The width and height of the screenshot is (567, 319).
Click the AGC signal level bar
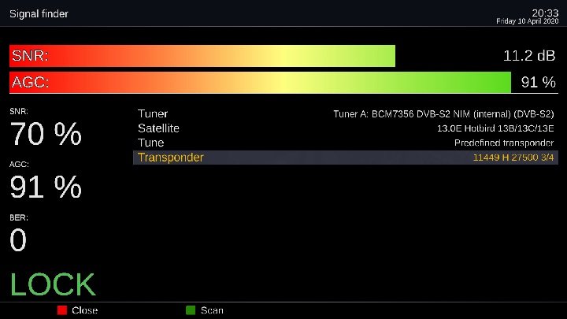coord(260,82)
